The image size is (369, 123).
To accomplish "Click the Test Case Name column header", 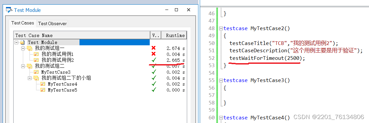I will (x=82, y=35).
